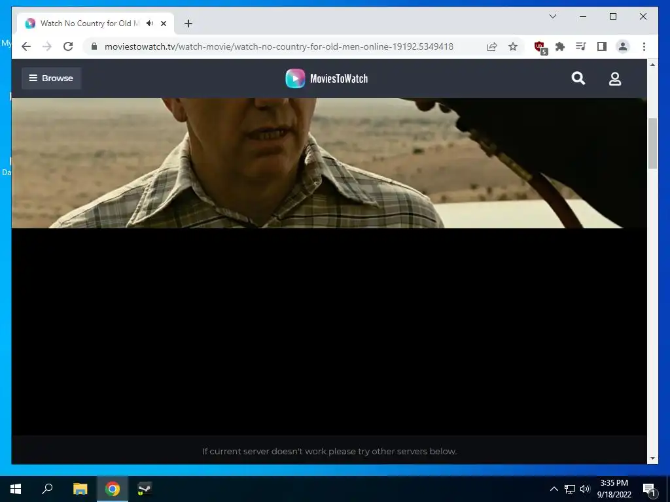Image resolution: width=670 pixels, height=502 pixels.
Task: Open the clock showing 3:35 PM
Action: (x=614, y=489)
